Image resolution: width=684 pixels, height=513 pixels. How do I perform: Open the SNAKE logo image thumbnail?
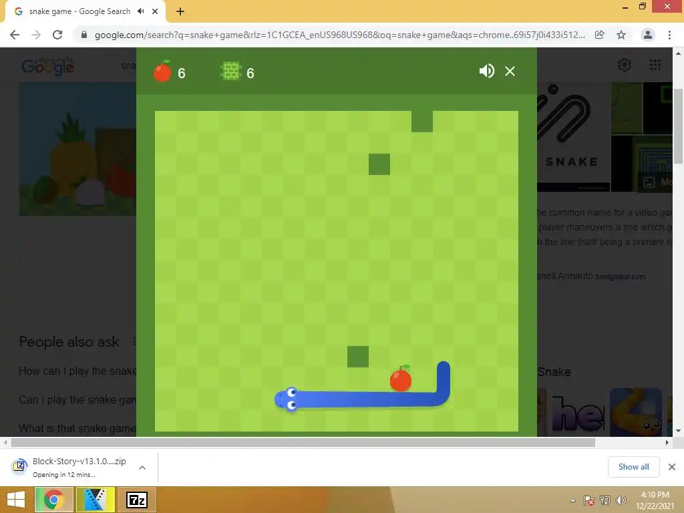pyautogui.click(x=572, y=137)
